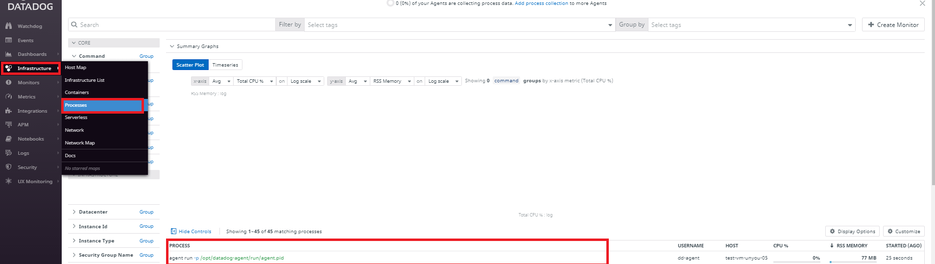Click inside the process Search field

click(x=172, y=24)
